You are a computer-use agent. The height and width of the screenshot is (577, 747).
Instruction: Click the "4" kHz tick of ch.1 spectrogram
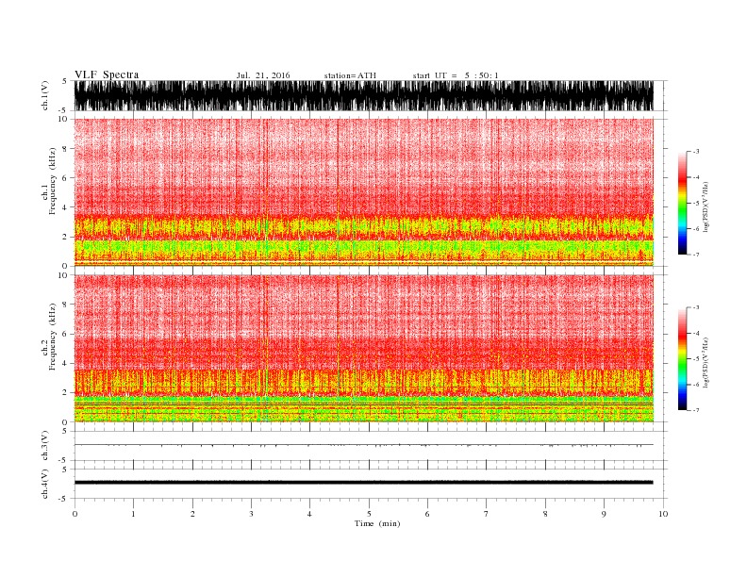[x=65, y=207]
